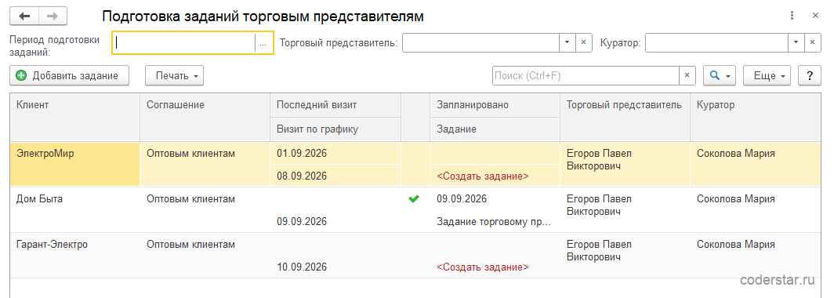Click the Добавить задание button

click(69, 75)
